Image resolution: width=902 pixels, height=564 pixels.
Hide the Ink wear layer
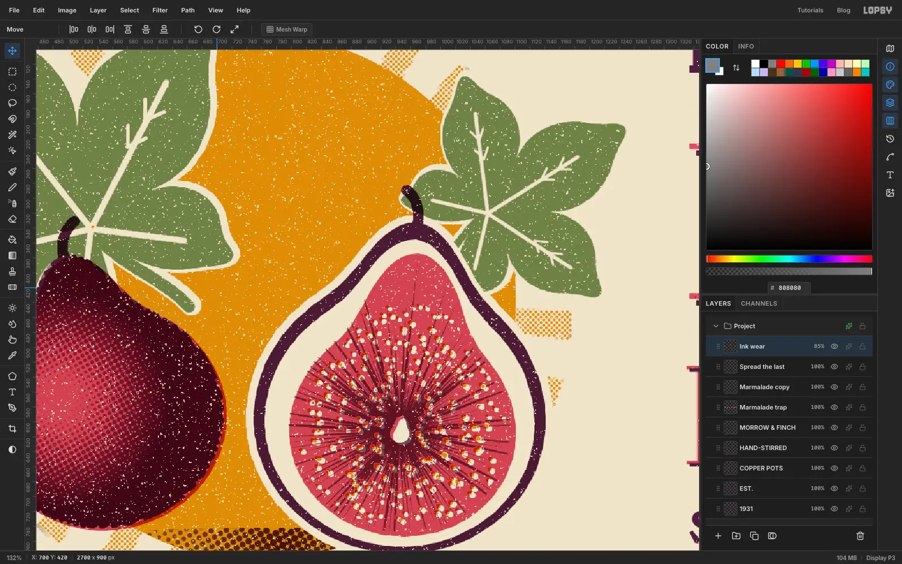tap(834, 346)
